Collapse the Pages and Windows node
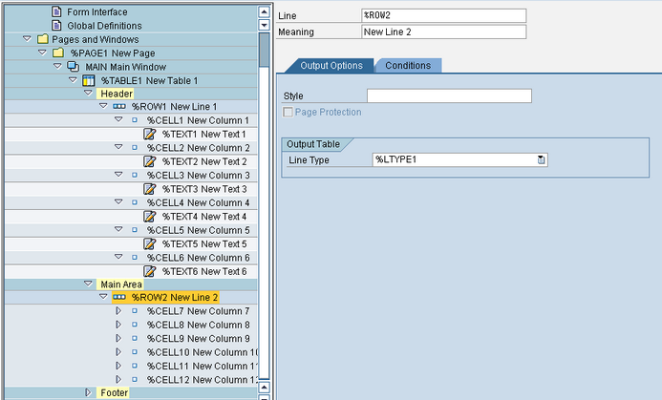Viewport: 662px width, 400px height. pyautogui.click(x=27, y=39)
